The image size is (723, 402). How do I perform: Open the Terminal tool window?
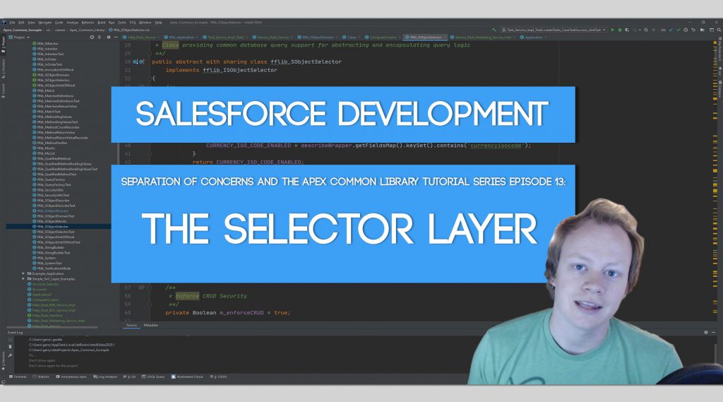(18, 377)
